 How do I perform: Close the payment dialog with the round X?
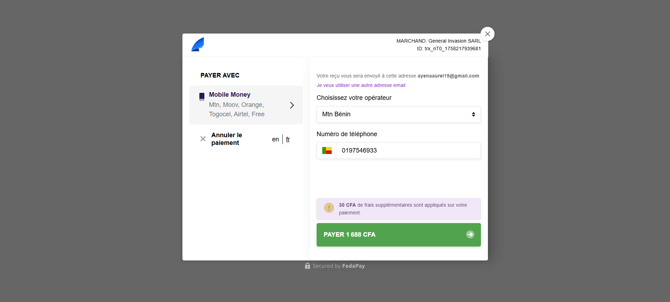click(487, 34)
